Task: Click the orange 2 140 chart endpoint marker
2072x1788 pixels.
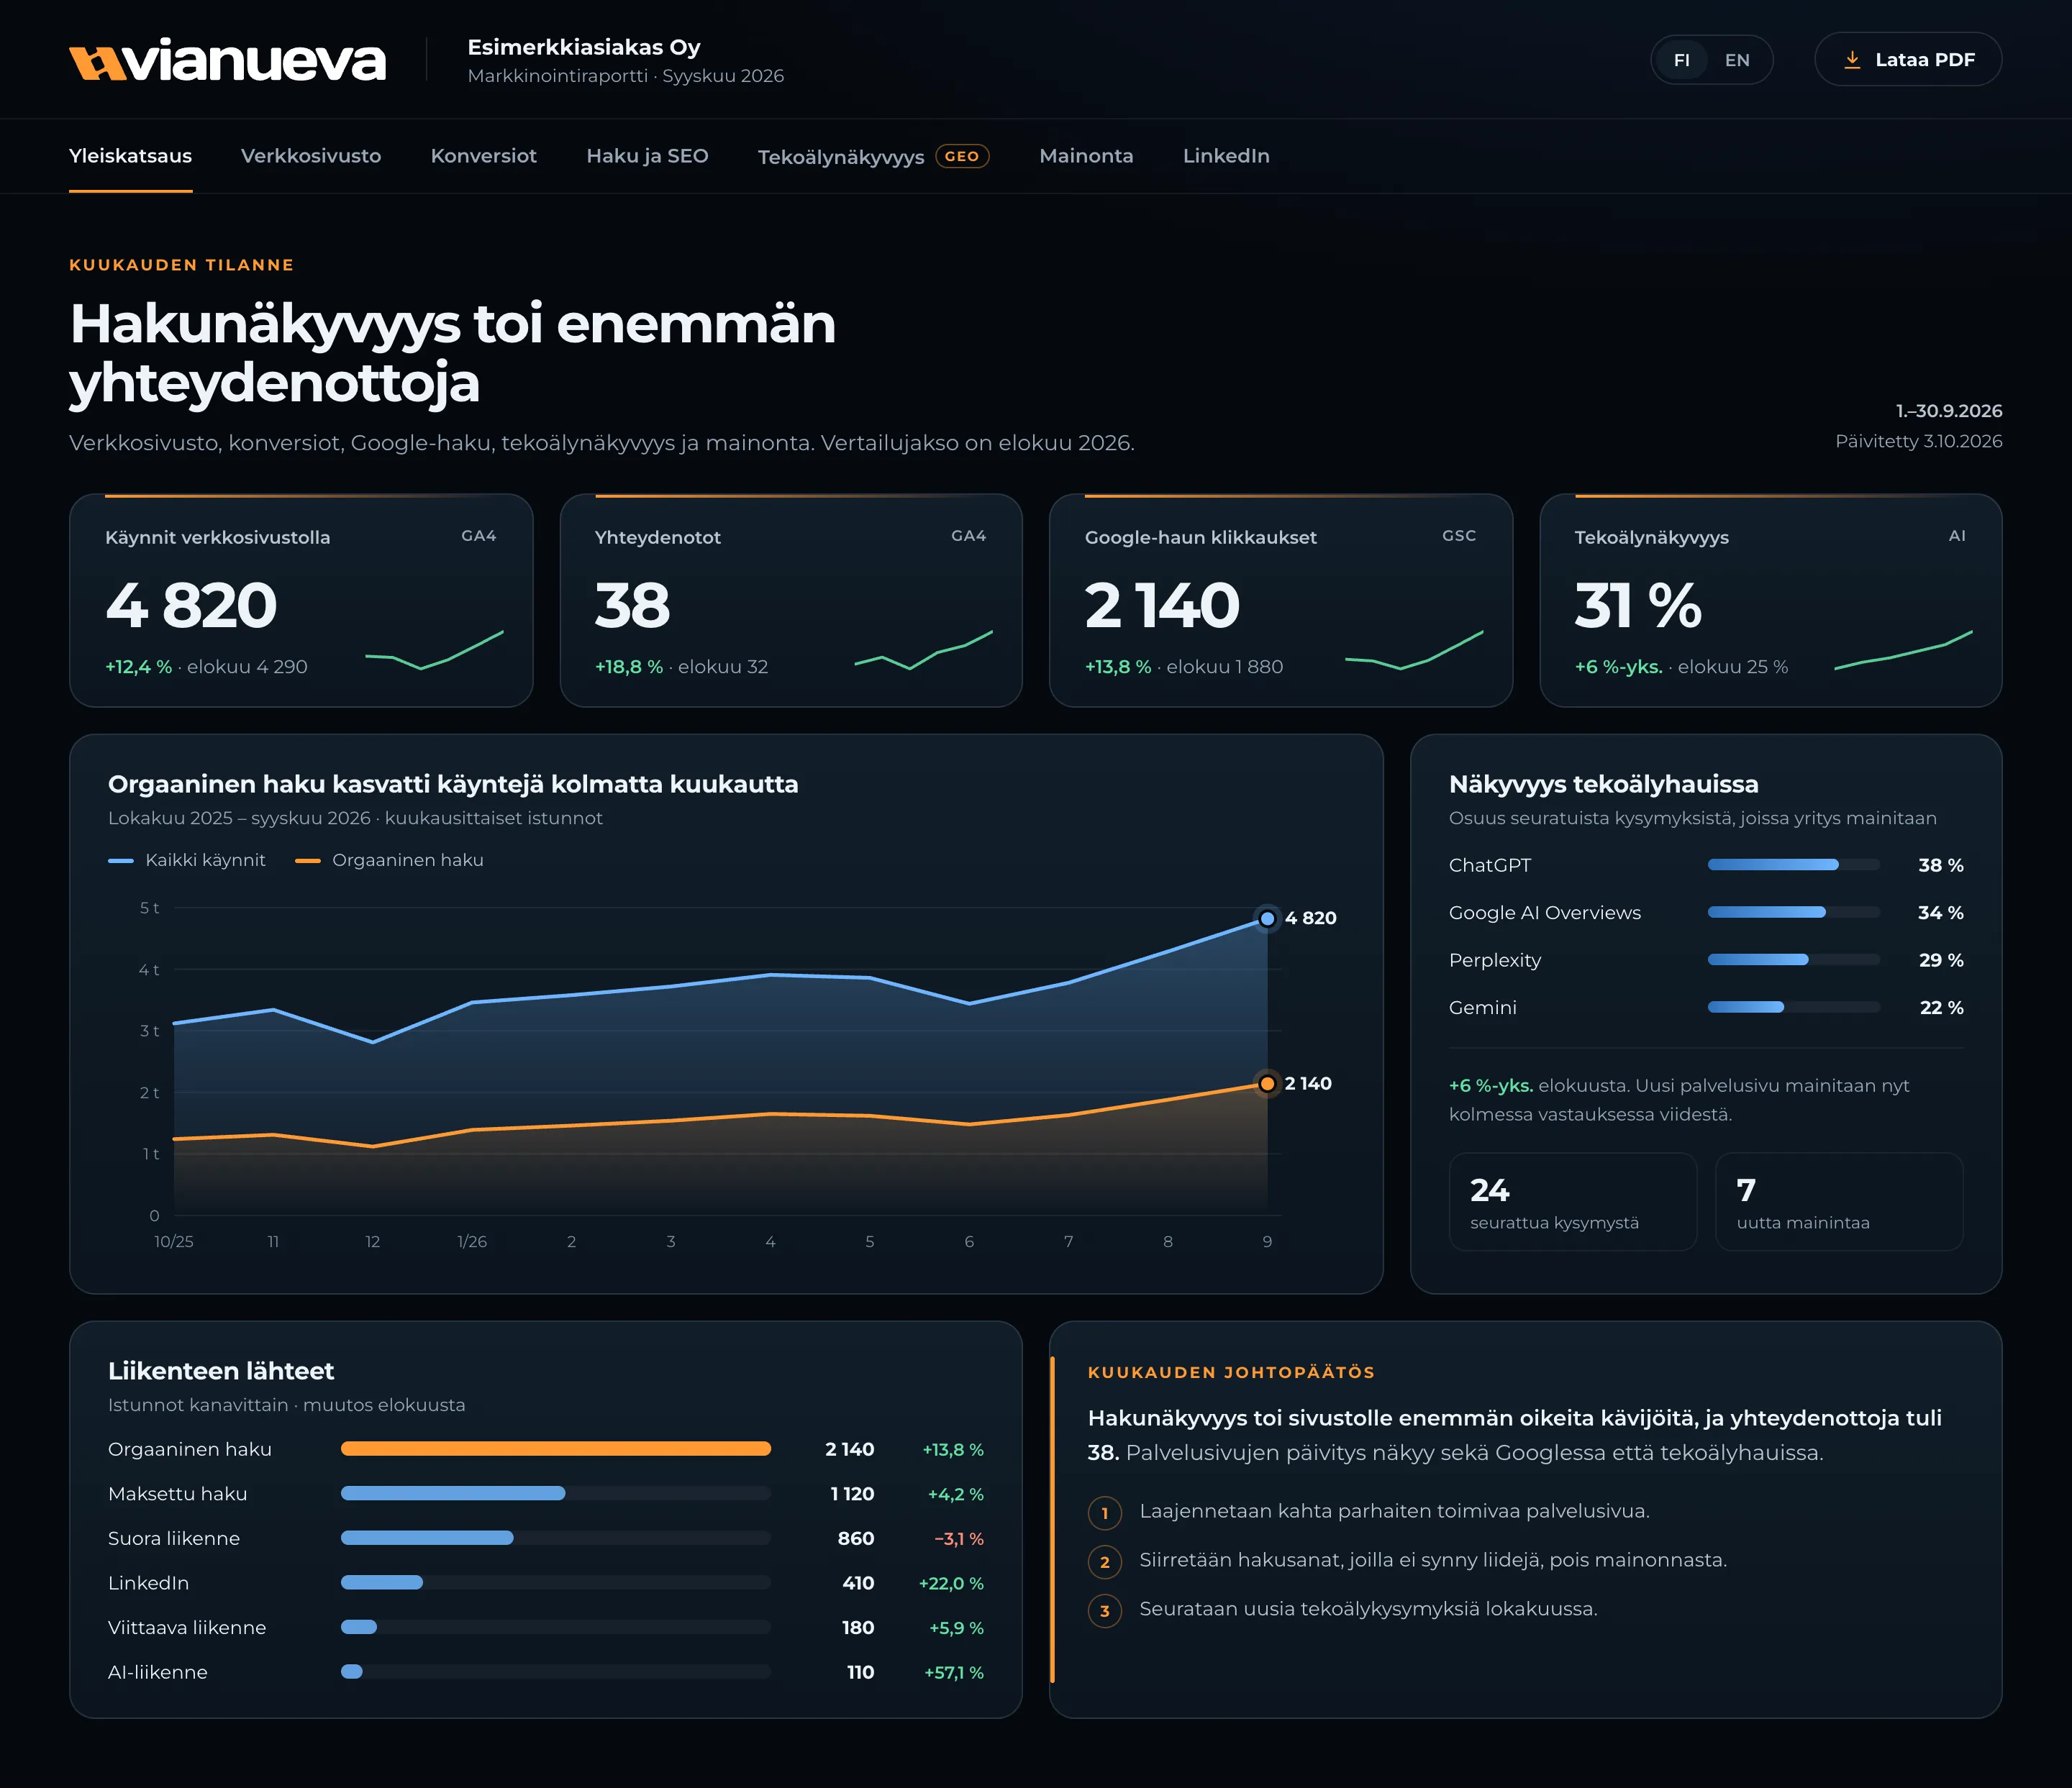Action: click(1267, 1083)
